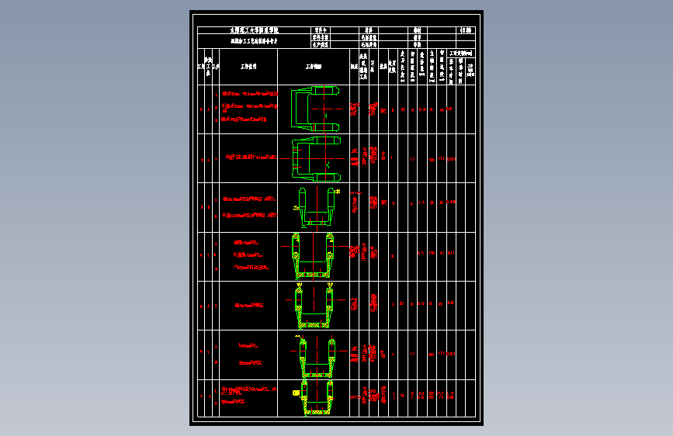
Task: Click the process sketch column header cell
Action: [x=314, y=67]
